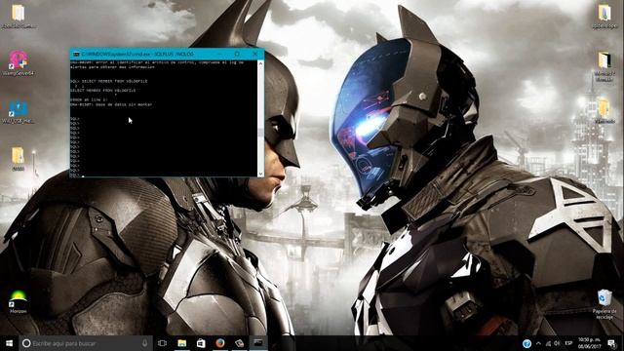
Task: Open the Action Center notifications icon
Action: coord(611,343)
